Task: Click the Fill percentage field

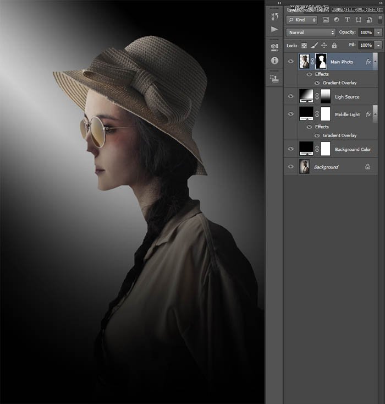Action: tap(366, 45)
